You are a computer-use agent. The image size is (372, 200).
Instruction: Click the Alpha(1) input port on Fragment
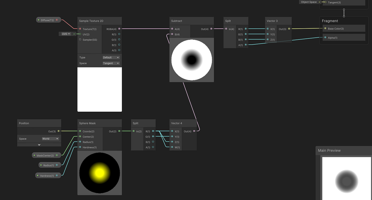click(325, 37)
